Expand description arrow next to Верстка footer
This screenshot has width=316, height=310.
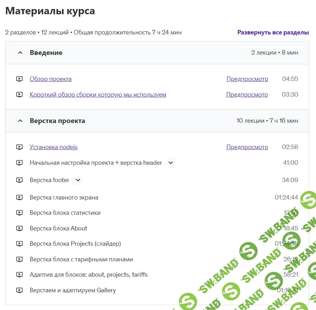coord(78,180)
